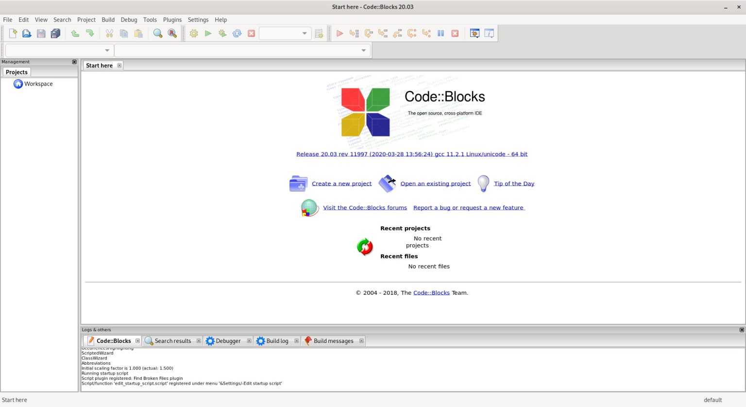Viewport: 746px width, 407px height.
Task: Click the Paste clipboard icon
Action: [138, 34]
